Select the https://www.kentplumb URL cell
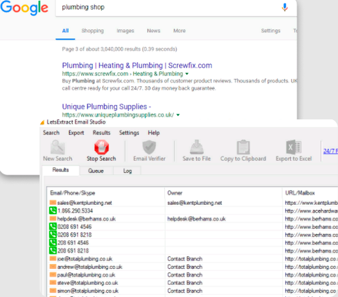Screen dimensions: 338x297 pyautogui.click(x=310, y=203)
